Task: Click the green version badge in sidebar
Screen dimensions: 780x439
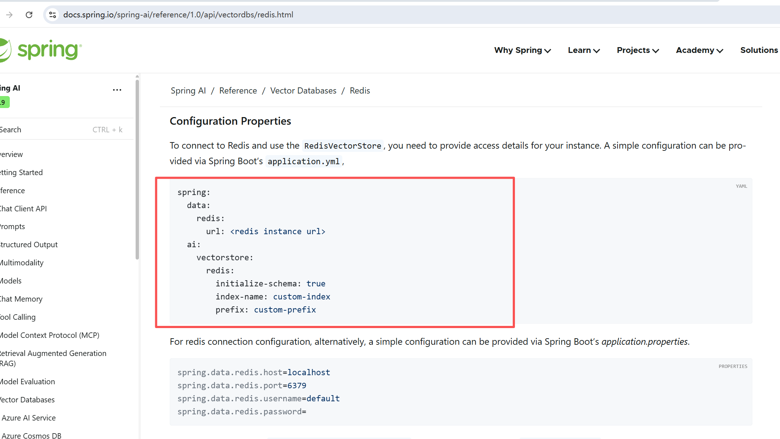Action: (x=4, y=102)
